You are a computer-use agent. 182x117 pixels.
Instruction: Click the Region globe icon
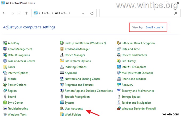[5, 91]
